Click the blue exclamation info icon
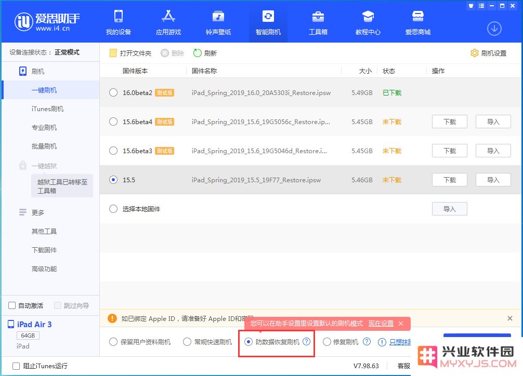Image resolution: width=523 pixels, height=376 pixels. 382,342
